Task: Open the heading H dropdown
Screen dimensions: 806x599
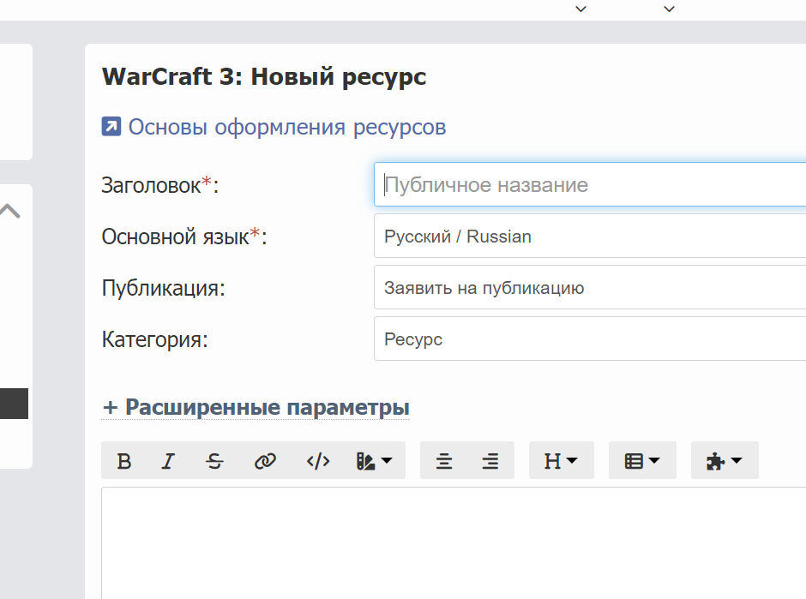Action: 561,462
